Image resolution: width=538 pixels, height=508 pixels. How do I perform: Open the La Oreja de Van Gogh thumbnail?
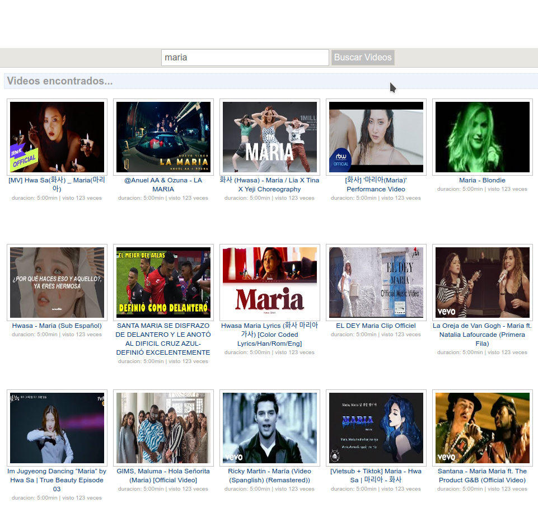(x=483, y=283)
